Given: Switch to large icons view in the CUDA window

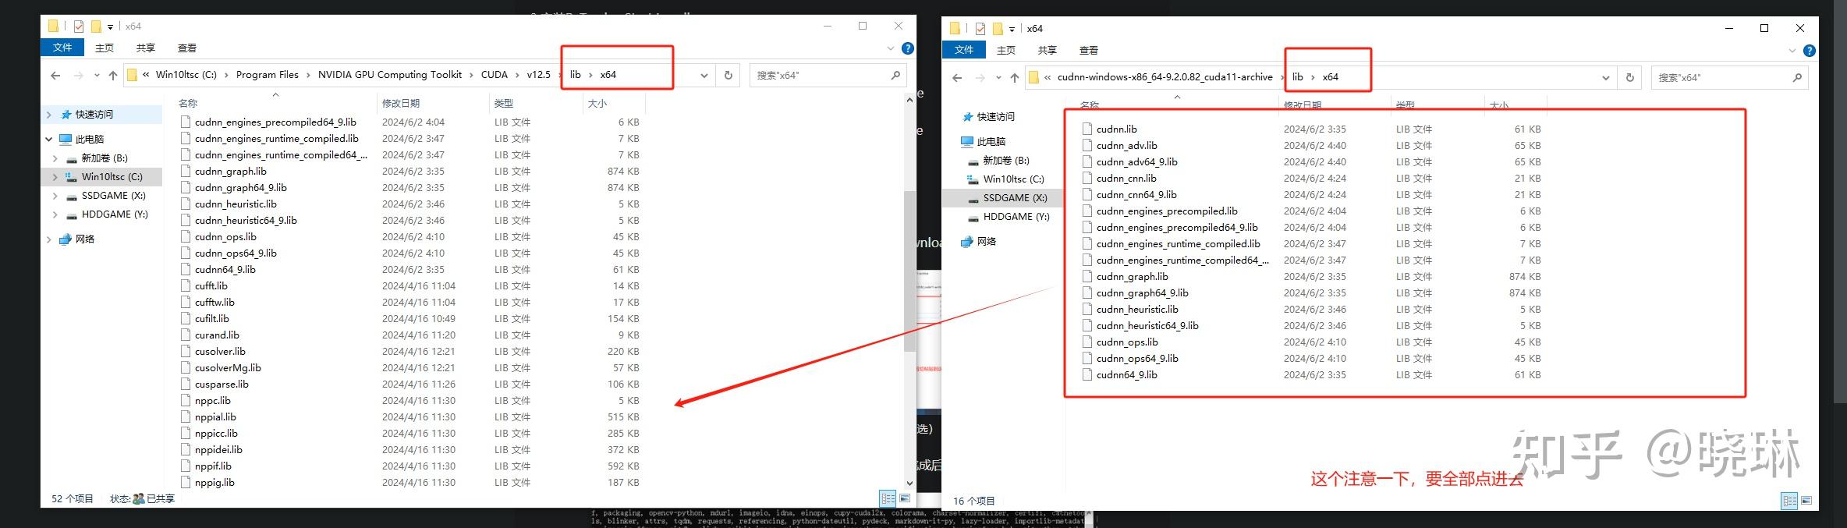Looking at the screenshot, I should coord(905,498).
